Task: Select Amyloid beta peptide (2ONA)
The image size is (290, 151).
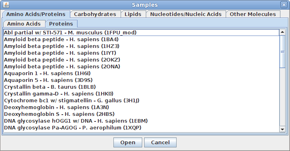Action: [x=141, y=67]
